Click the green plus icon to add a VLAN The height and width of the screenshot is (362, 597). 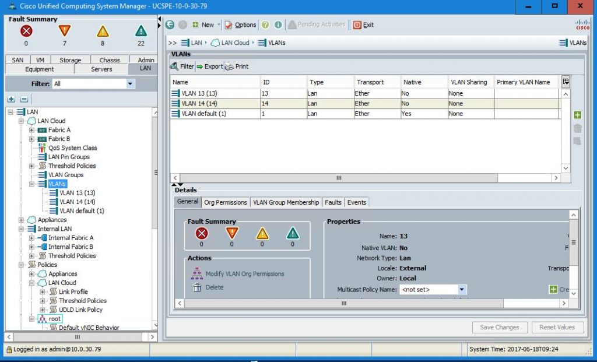pos(577,115)
